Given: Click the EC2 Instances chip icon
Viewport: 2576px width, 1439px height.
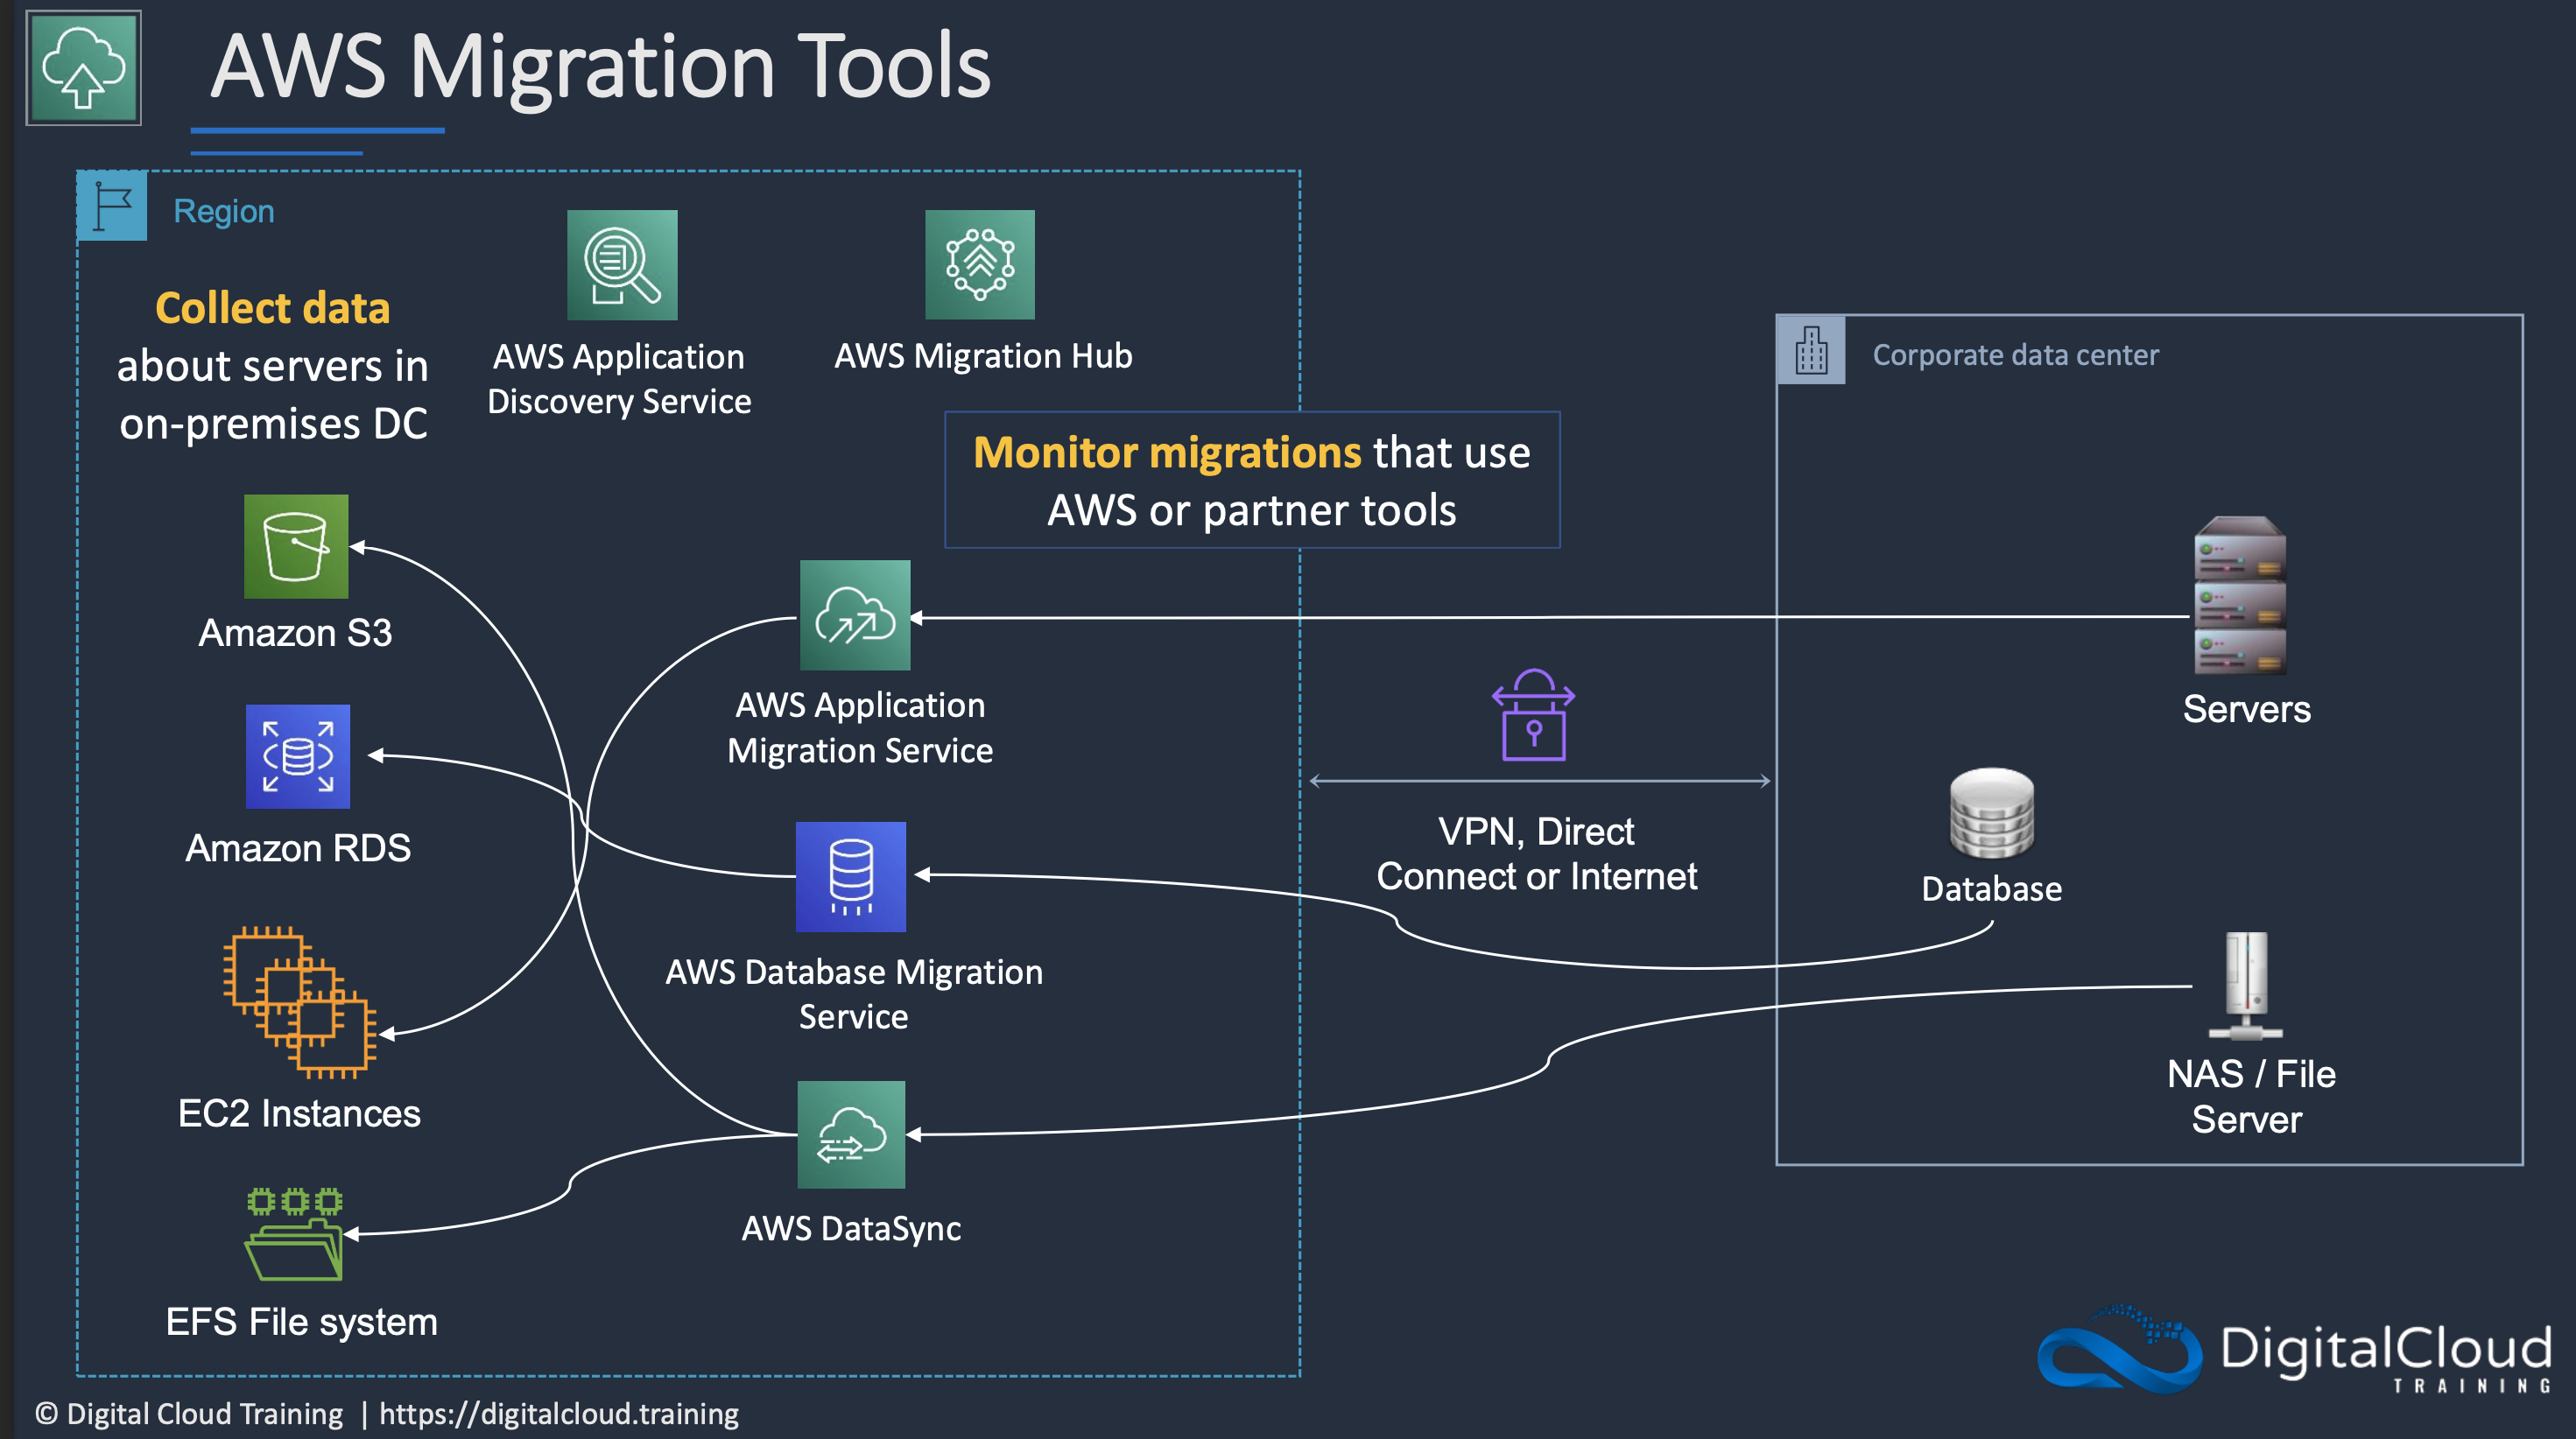Looking at the screenshot, I should (300, 1002).
